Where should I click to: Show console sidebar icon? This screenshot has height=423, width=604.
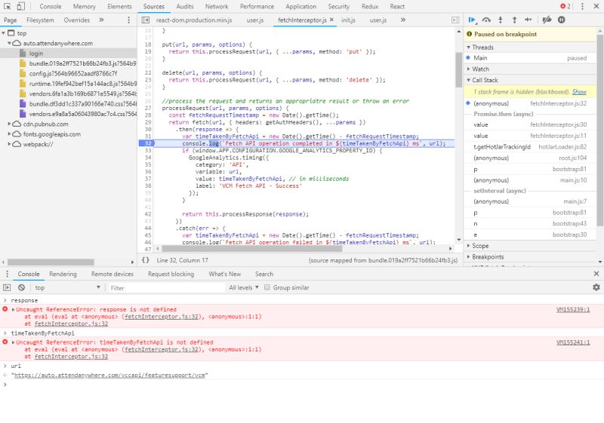point(7,287)
